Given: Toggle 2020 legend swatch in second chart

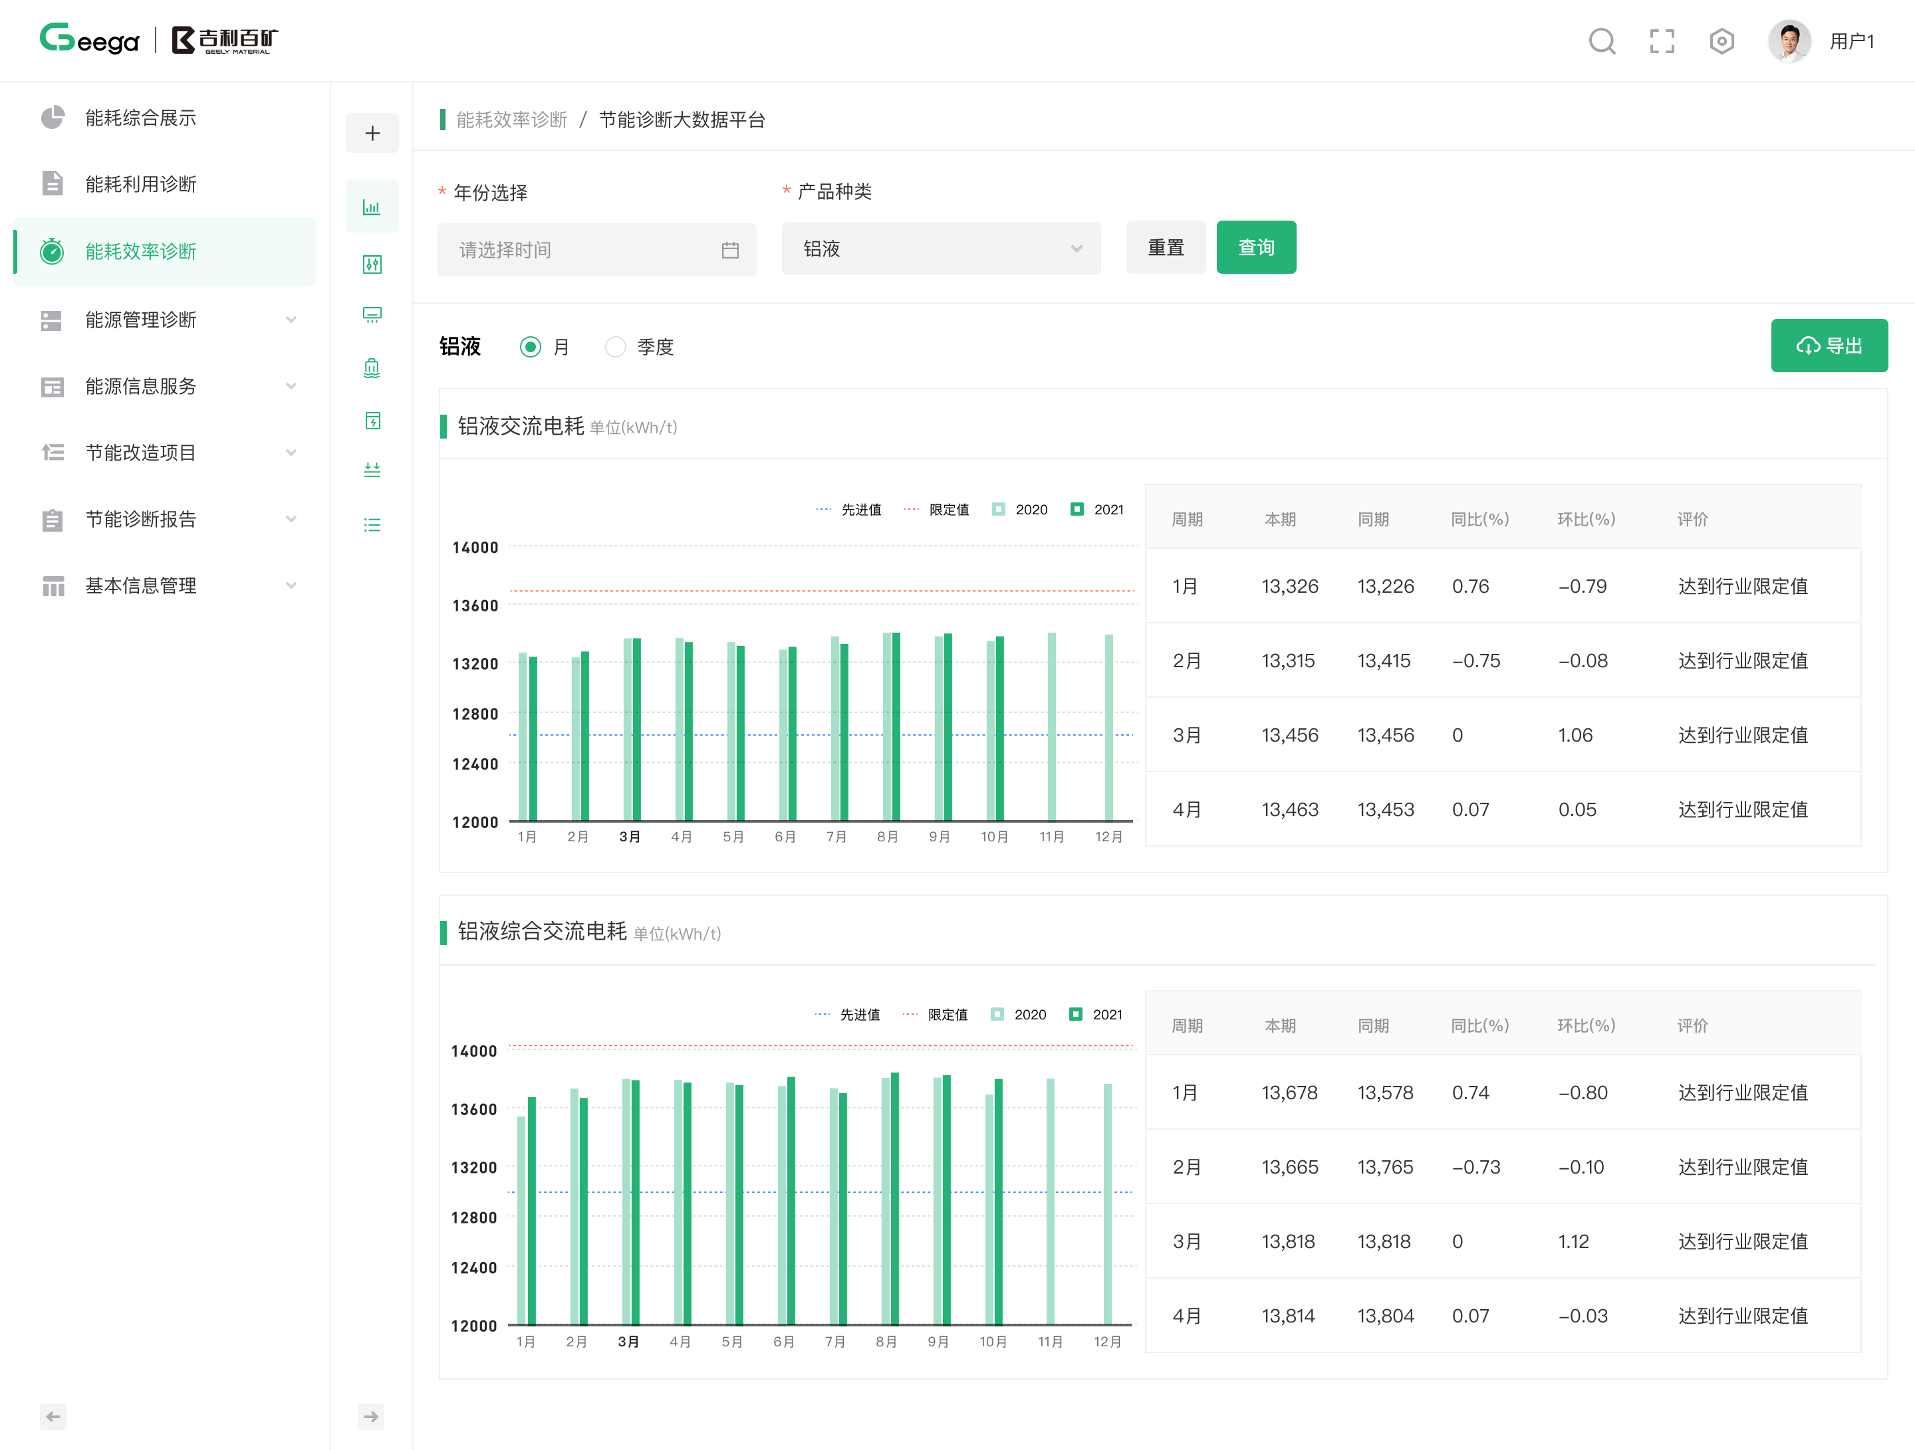Looking at the screenshot, I should [998, 1014].
